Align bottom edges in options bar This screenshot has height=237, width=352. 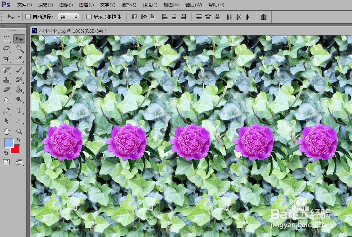tap(153, 16)
